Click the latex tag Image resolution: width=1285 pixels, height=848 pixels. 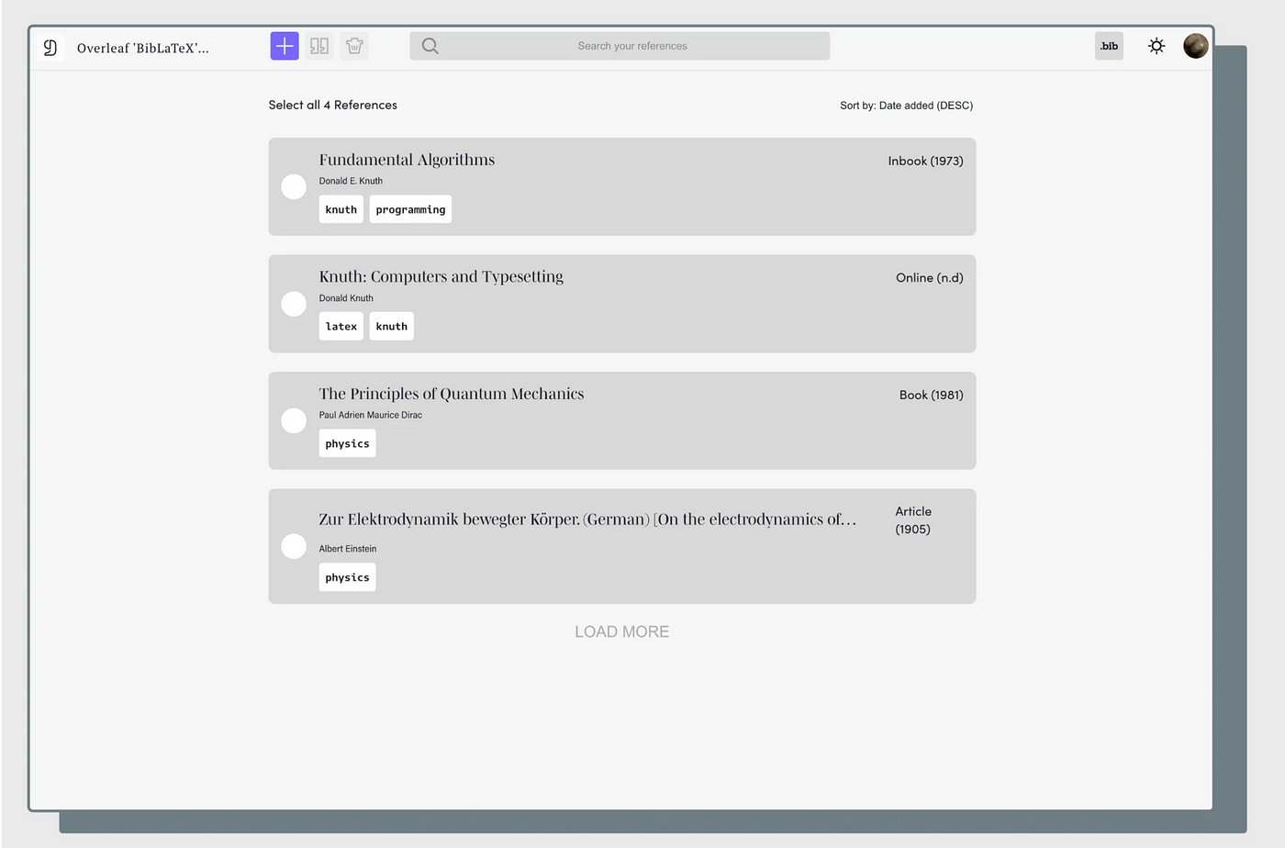coord(341,326)
